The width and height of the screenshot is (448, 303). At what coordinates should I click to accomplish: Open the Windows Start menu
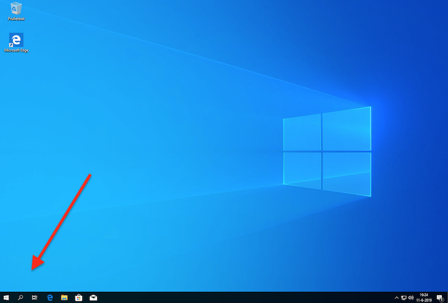(x=6, y=297)
